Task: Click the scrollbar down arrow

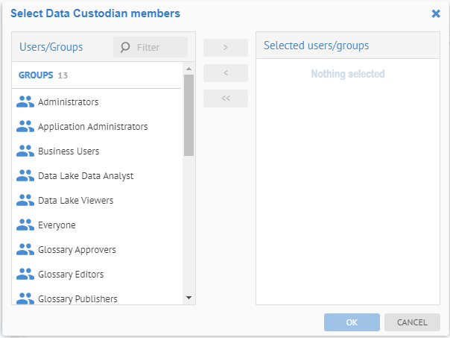Action: point(188,298)
